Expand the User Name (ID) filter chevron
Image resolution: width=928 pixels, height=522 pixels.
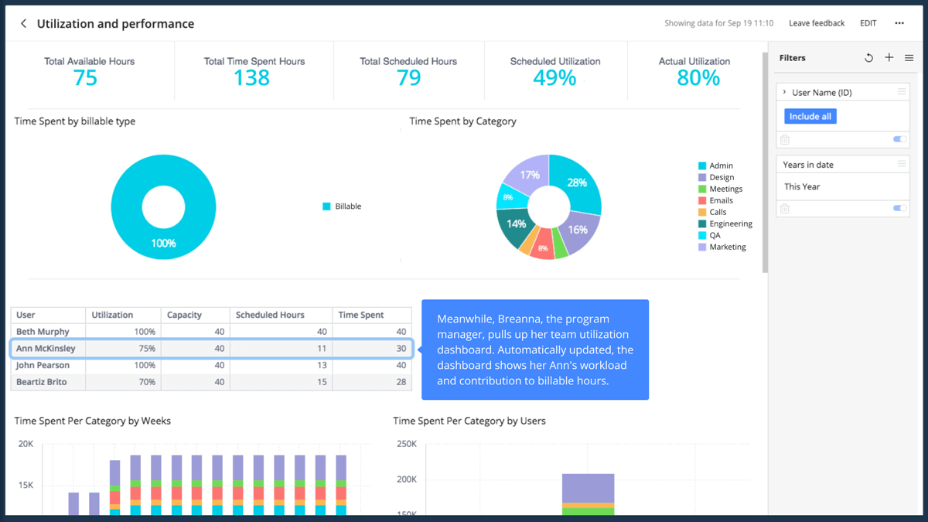tap(784, 92)
